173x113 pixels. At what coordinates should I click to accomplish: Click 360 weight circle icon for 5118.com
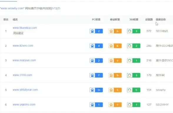click(130, 75)
